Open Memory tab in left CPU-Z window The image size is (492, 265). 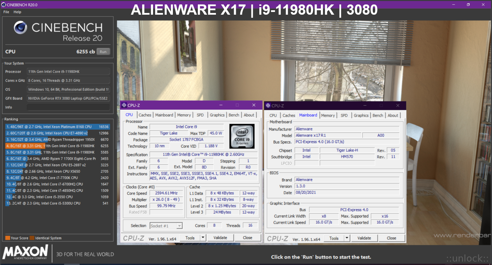coord(184,115)
